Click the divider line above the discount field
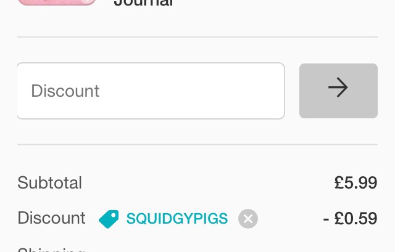This screenshot has height=252, width=395. click(x=197, y=37)
